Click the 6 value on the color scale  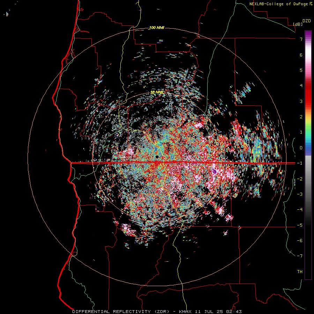coord(301,55)
